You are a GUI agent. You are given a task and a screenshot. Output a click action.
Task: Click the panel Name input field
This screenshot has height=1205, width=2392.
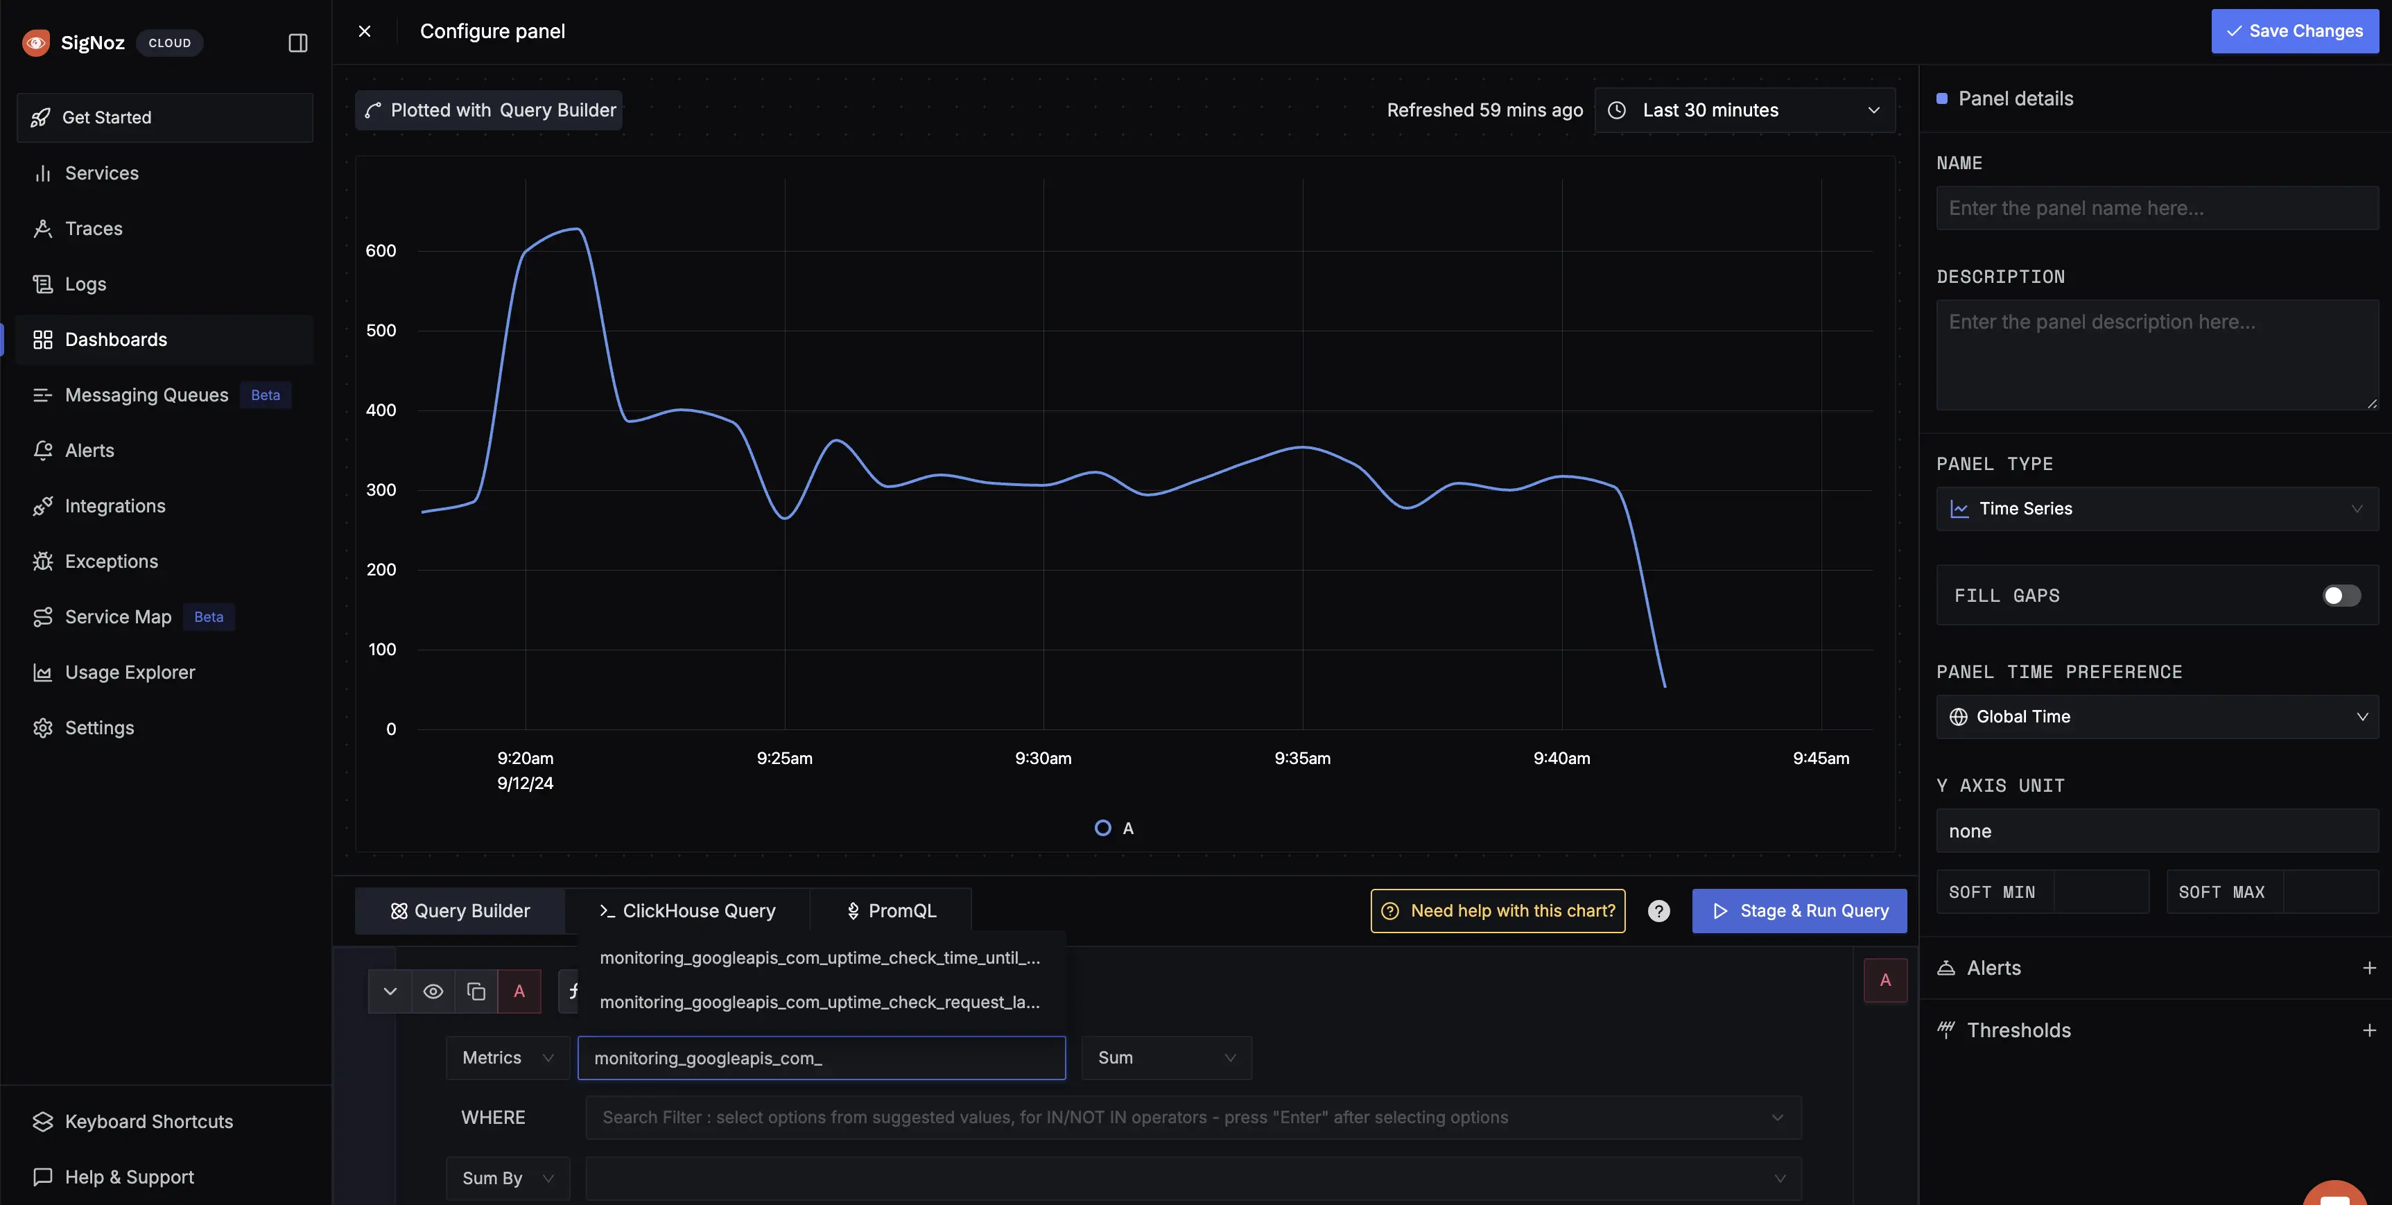[2151, 207]
